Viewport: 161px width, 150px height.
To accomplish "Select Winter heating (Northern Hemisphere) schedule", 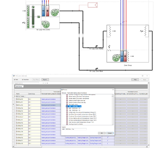I will 79,96.
